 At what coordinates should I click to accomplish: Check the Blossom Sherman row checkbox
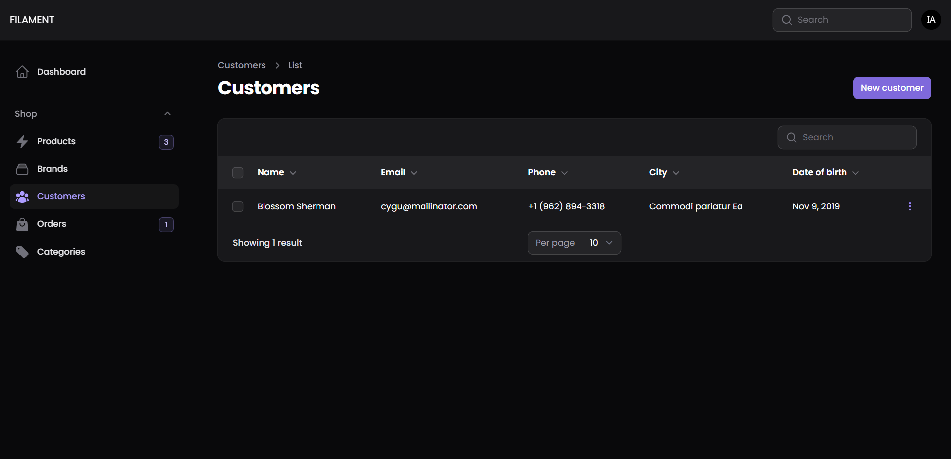pyautogui.click(x=238, y=206)
